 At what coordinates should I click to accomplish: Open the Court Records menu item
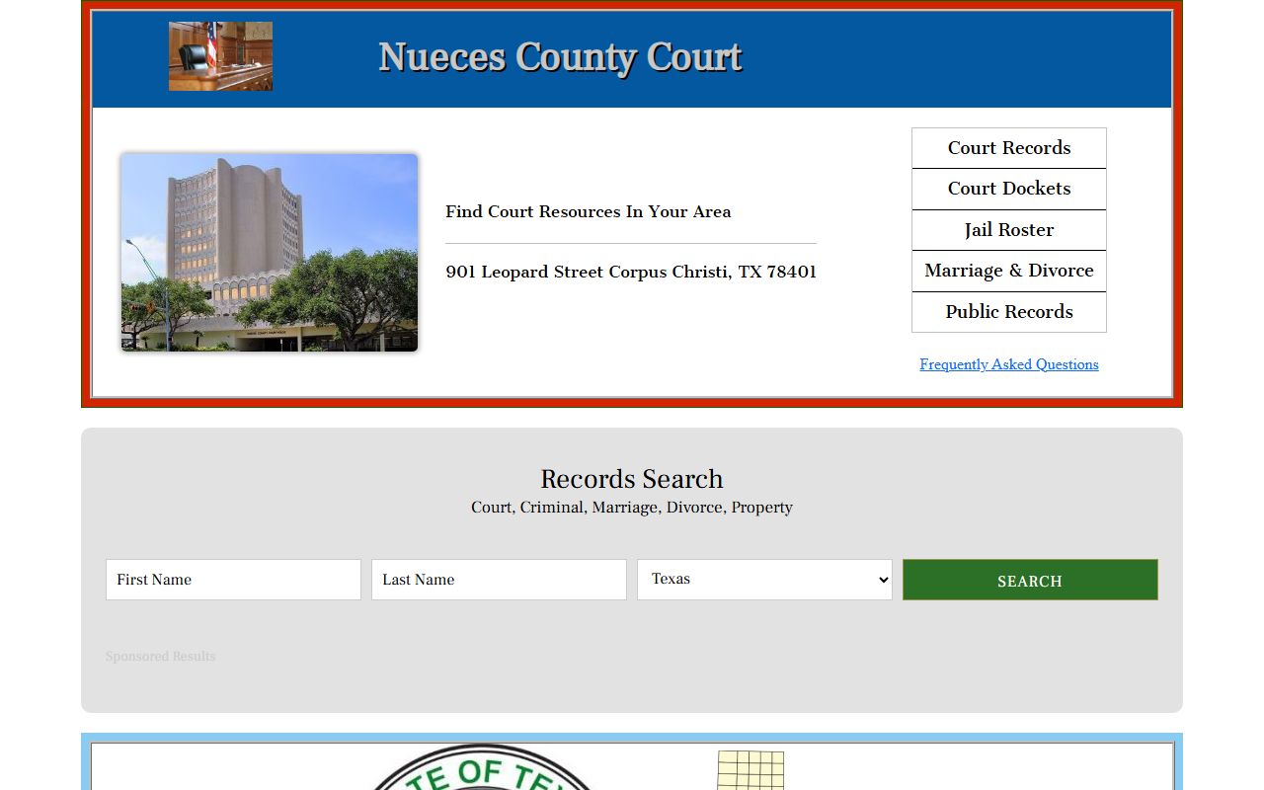pos(1009,148)
